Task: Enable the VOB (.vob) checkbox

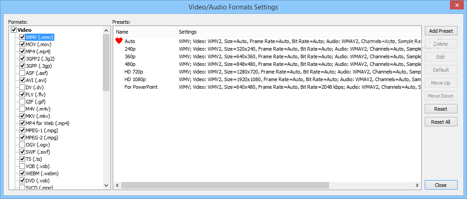Action: (x=22, y=166)
